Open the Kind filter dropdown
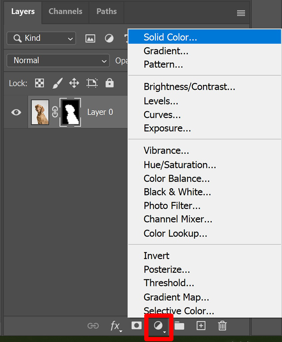Screen dimensions: 282x342 [41, 38]
